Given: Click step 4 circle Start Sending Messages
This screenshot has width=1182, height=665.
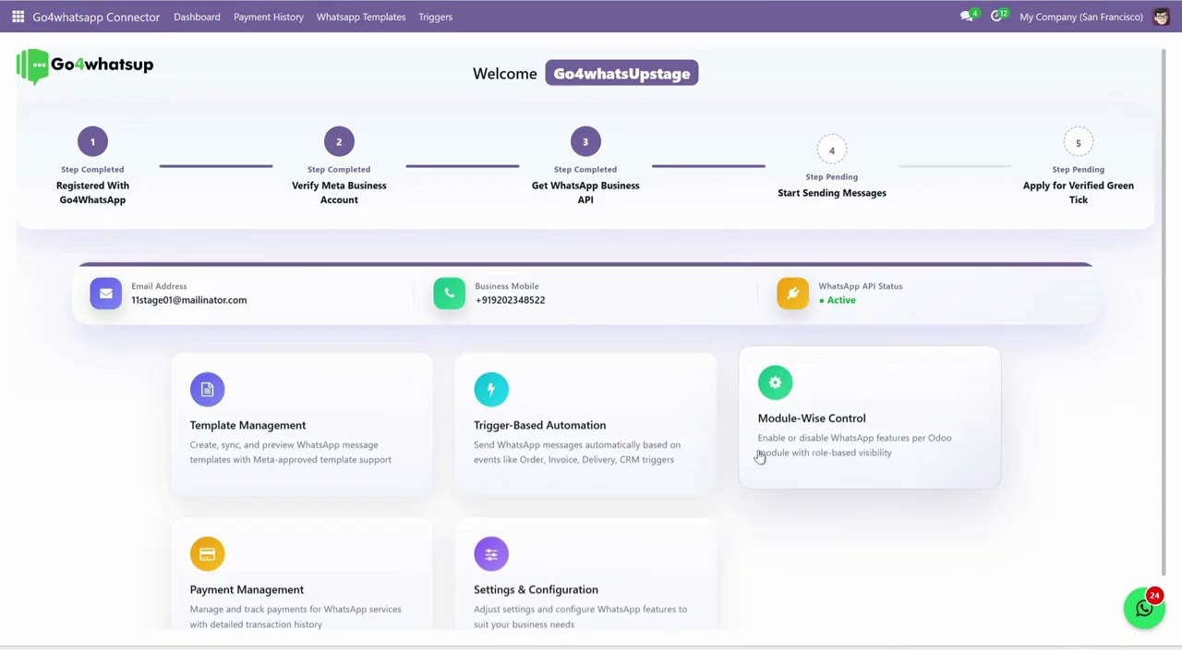Looking at the screenshot, I should [x=832, y=151].
